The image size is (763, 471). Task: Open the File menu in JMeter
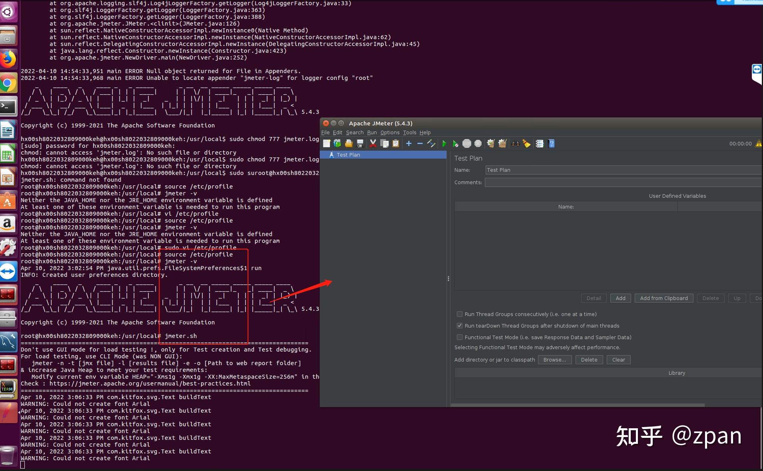325,133
